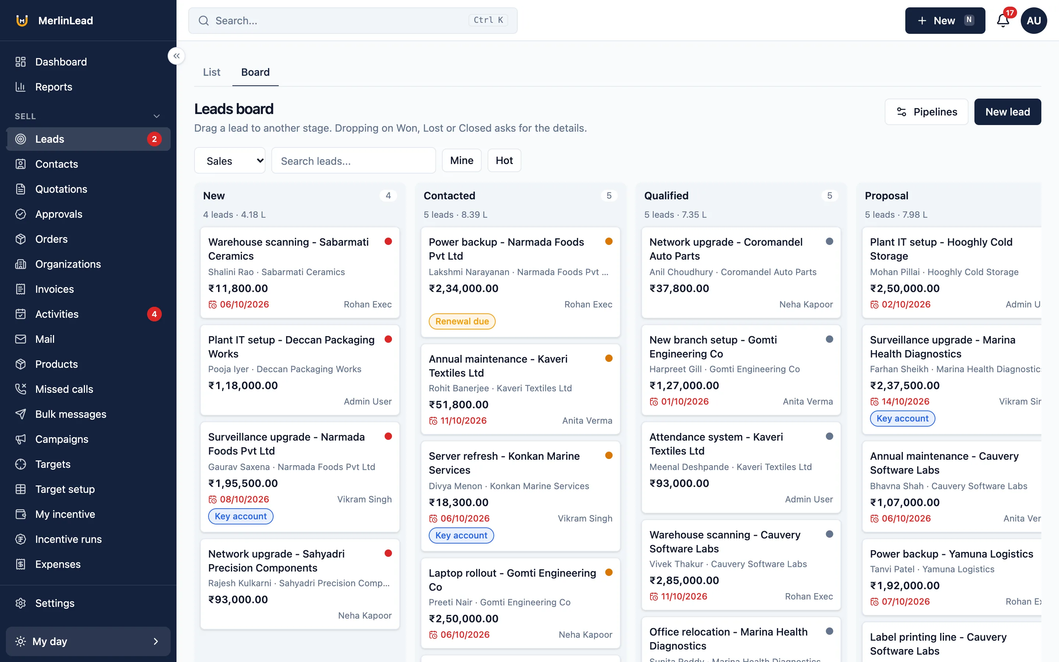Toggle the Hot leads filter

pos(504,160)
